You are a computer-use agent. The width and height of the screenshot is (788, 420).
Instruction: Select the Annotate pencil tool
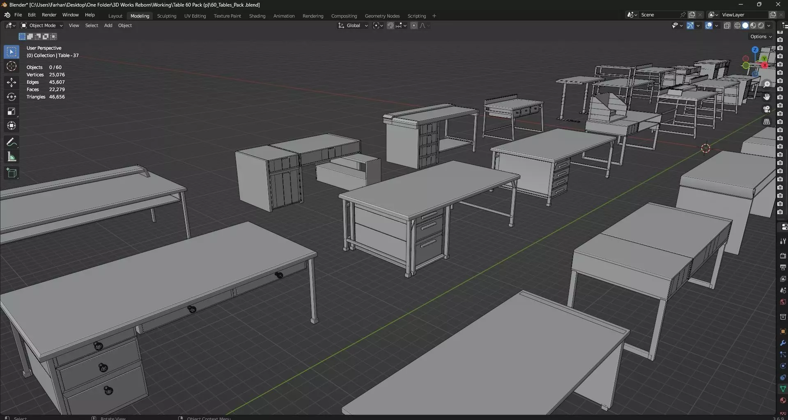coord(11,142)
